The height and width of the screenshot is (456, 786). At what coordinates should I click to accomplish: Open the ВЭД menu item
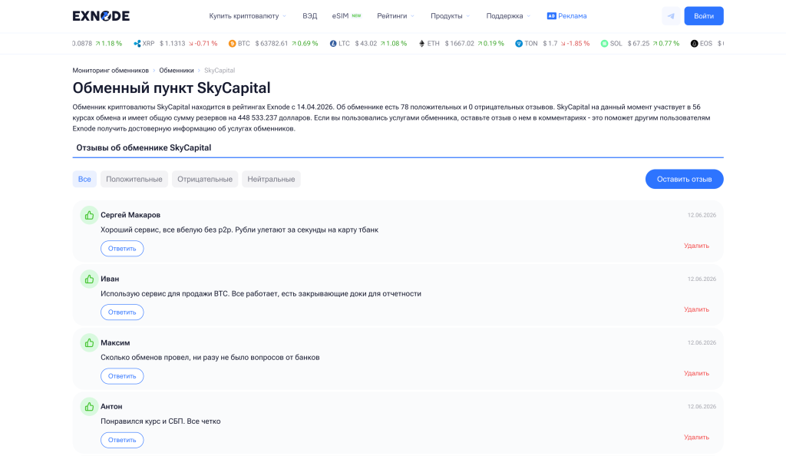point(310,16)
